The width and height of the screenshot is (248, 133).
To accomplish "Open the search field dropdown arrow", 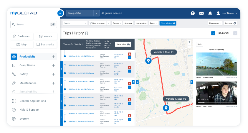I will pos(85,23).
